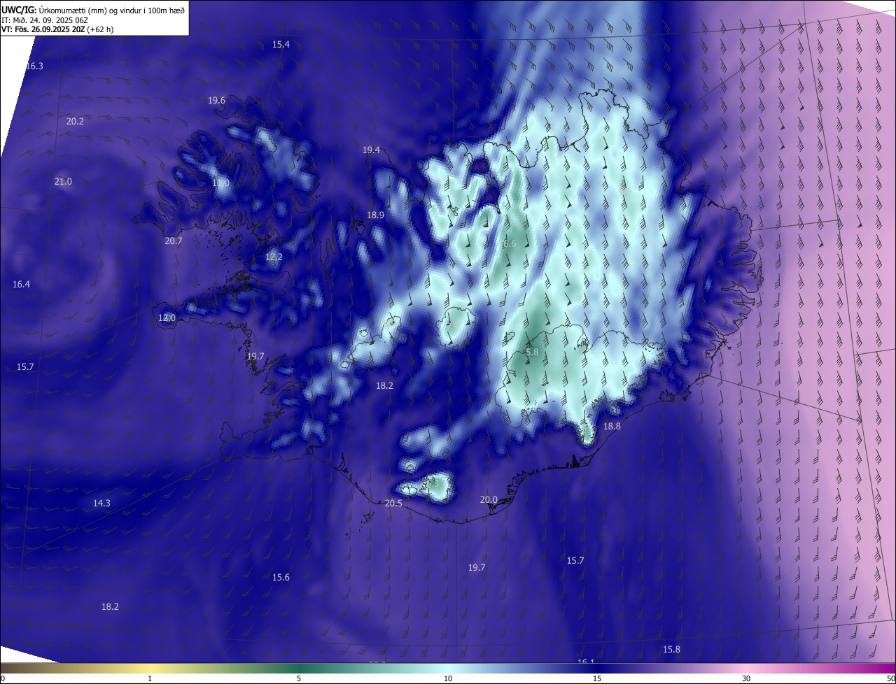Click the legend tick label 50

(x=890, y=679)
